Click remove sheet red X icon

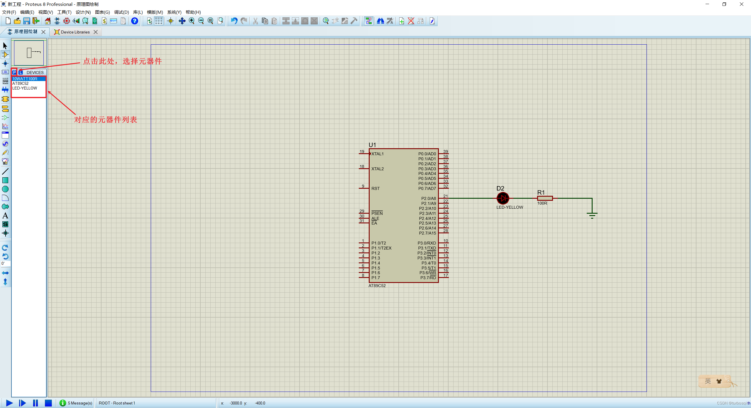click(411, 21)
